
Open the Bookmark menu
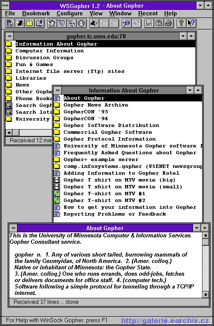click(x=36, y=14)
